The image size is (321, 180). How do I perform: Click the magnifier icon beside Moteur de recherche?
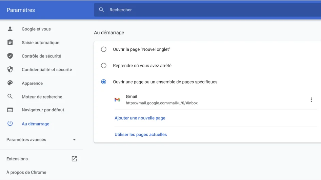tap(10, 97)
